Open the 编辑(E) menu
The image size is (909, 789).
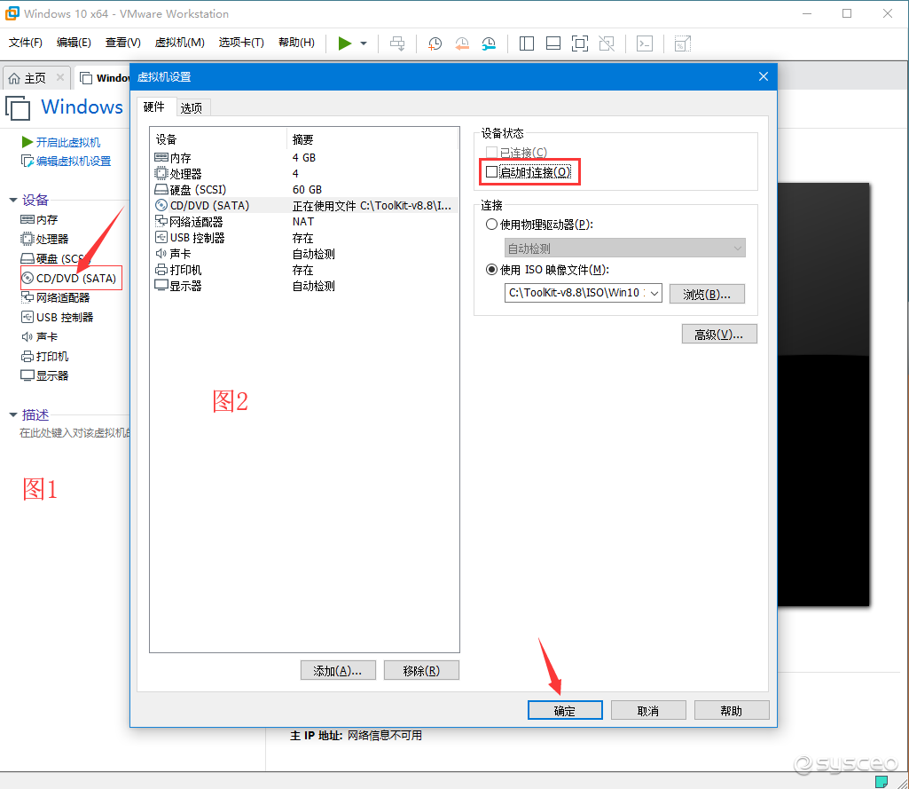click(74, 43)
